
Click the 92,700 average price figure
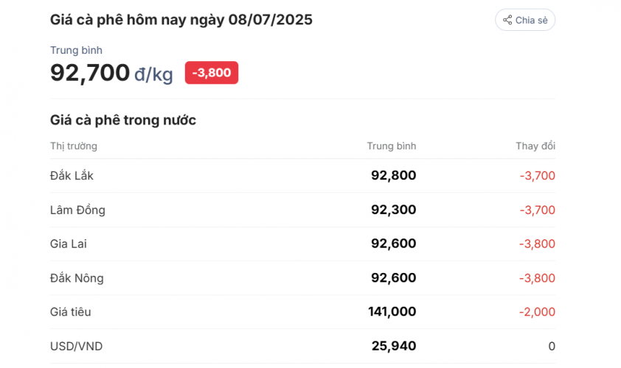(x=90, y=73)
